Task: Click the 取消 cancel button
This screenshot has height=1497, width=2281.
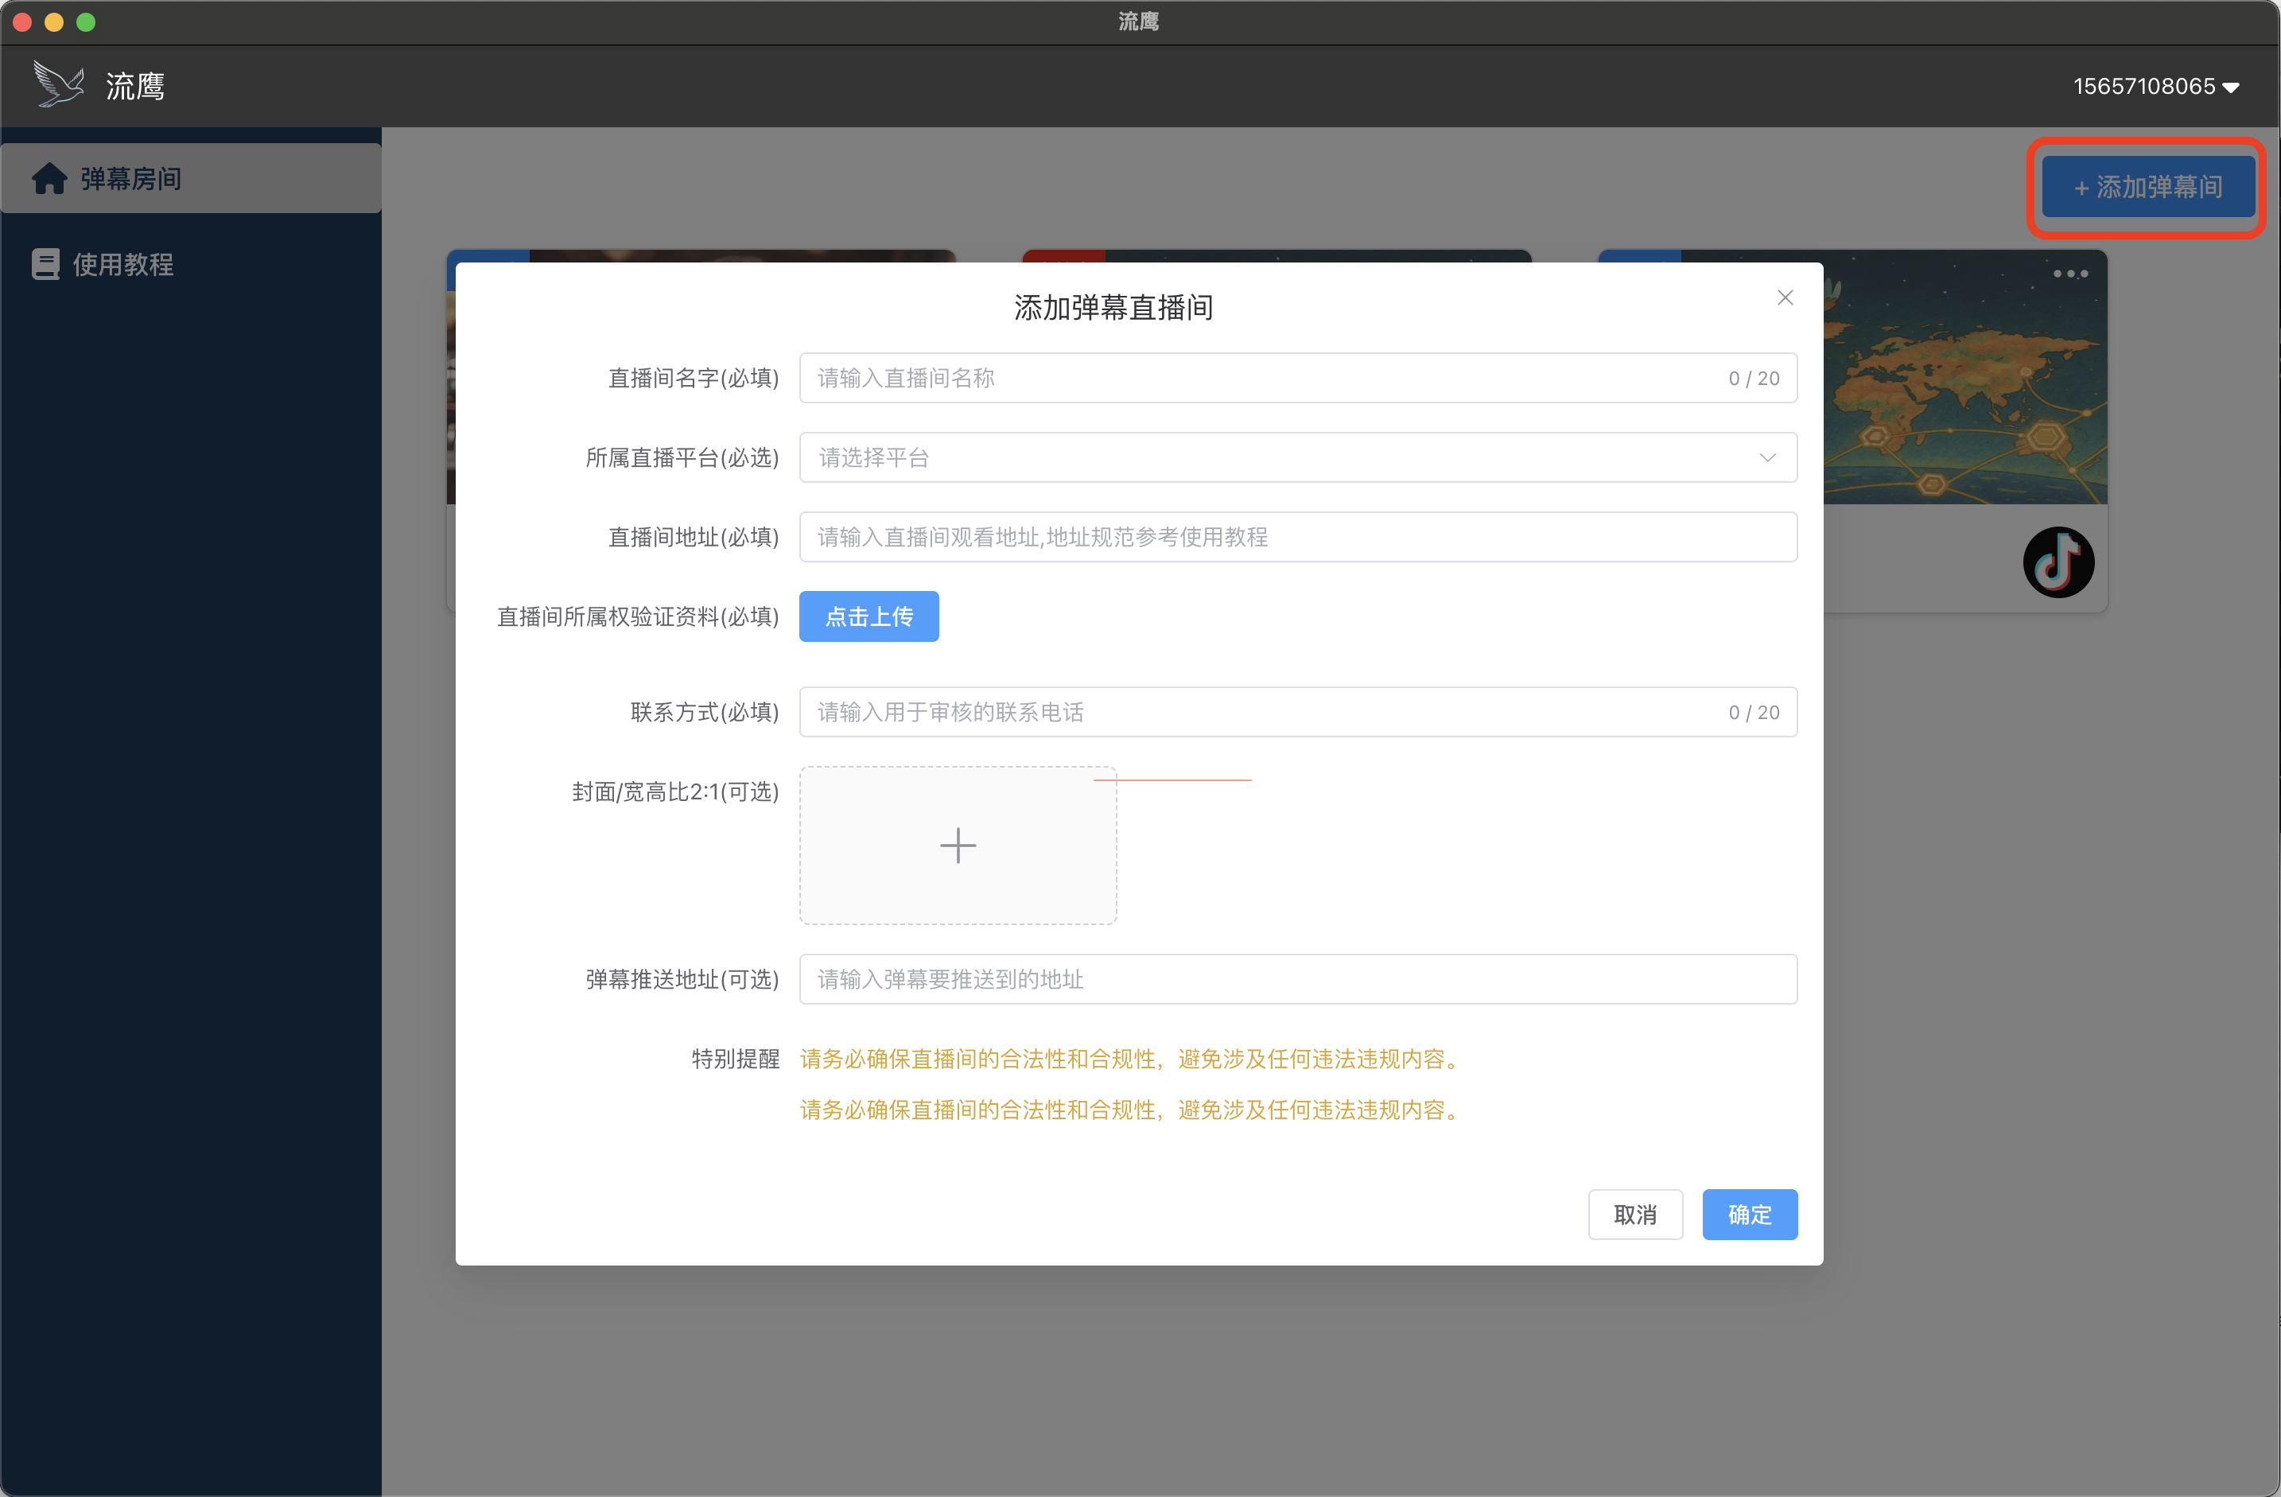Action: coord(1634,1215)
